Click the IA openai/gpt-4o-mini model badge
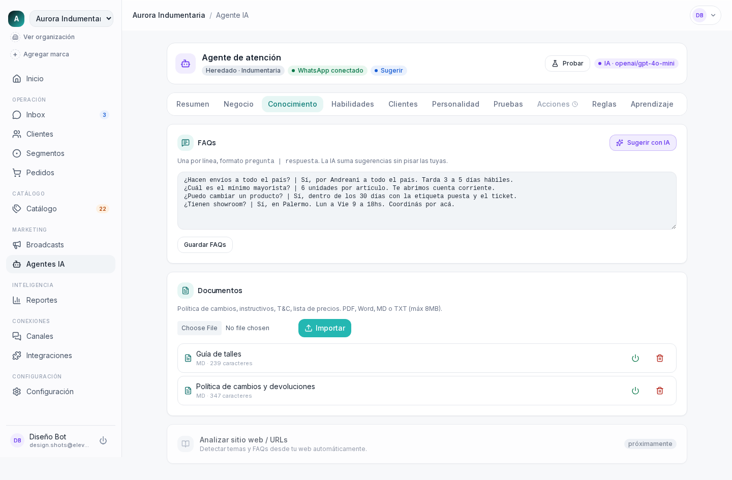732x480 pixels. (x=636, y=63)
